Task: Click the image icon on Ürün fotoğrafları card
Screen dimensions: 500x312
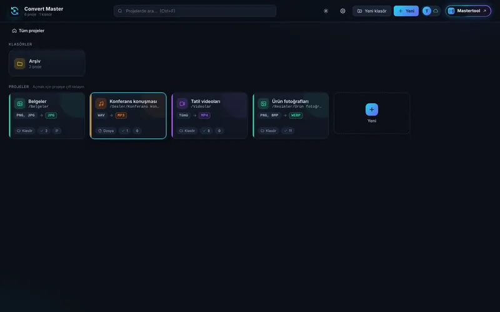Action: click(x=263, y=104)
